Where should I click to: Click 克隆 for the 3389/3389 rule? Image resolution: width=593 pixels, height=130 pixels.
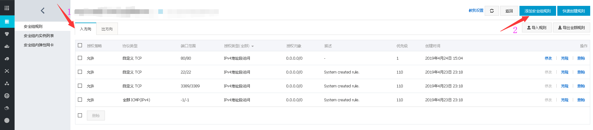(565, 86)
